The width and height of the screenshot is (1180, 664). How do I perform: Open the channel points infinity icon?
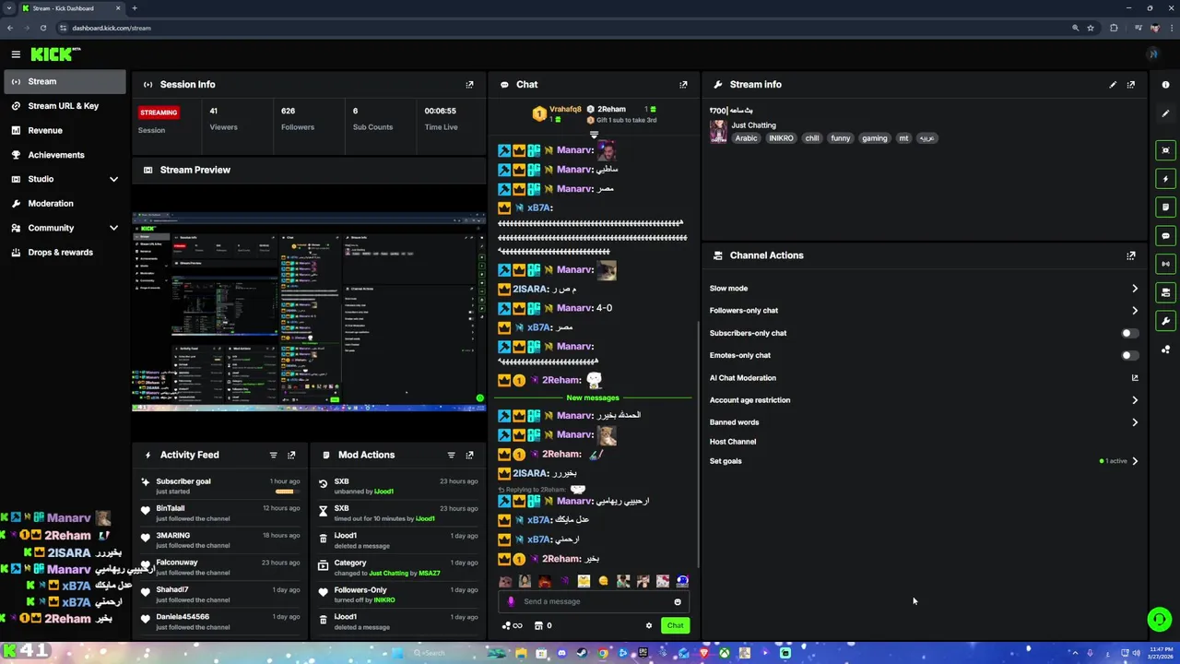512,625
